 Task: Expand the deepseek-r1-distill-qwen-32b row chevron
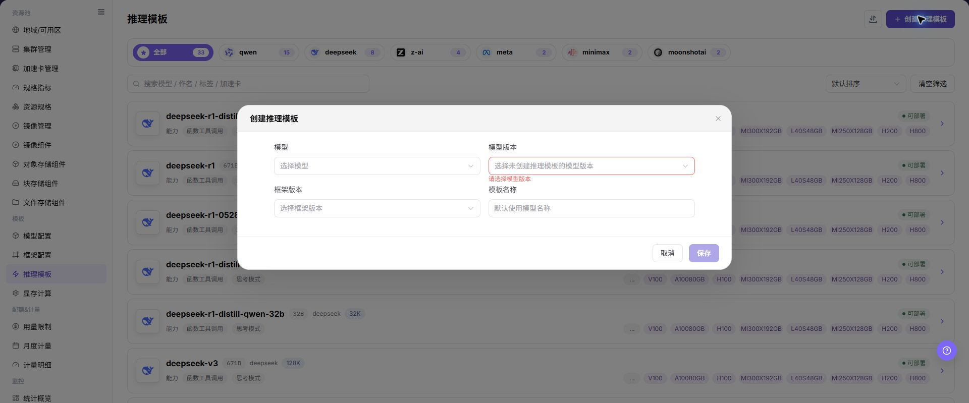click(942, 321)
